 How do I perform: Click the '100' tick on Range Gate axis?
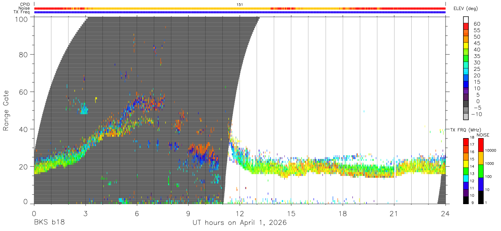(x=22, y=19)
